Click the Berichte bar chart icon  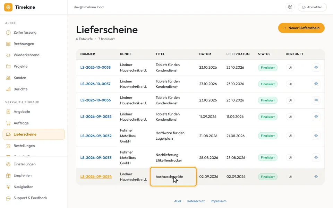point(8,89)
